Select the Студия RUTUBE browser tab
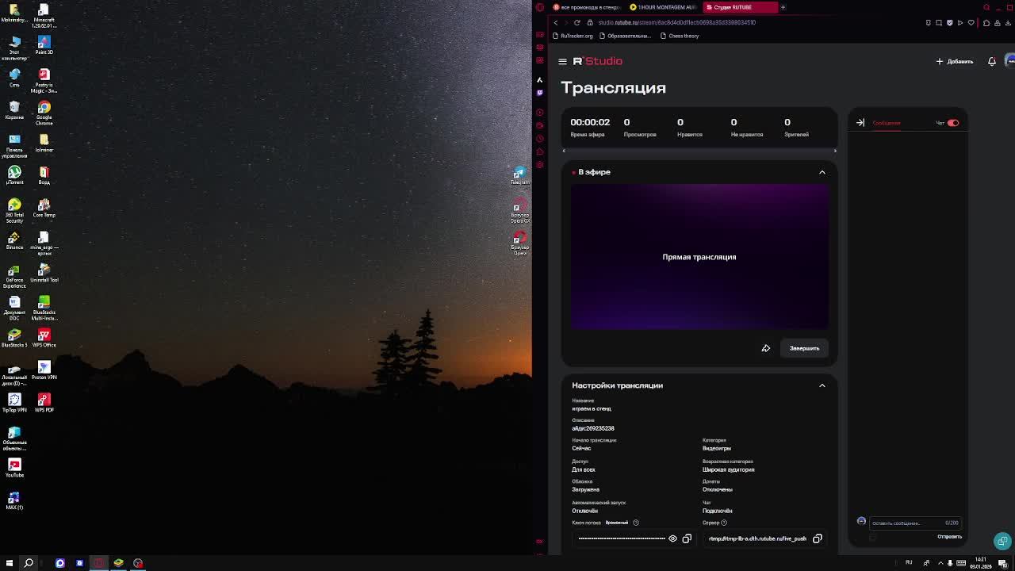This screenshot has height=571, width=1015. click(x=739, y=7)
